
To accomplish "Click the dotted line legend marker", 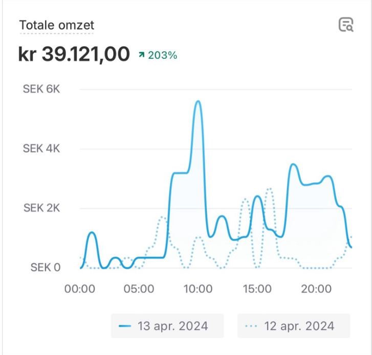I will coord(251,326).
